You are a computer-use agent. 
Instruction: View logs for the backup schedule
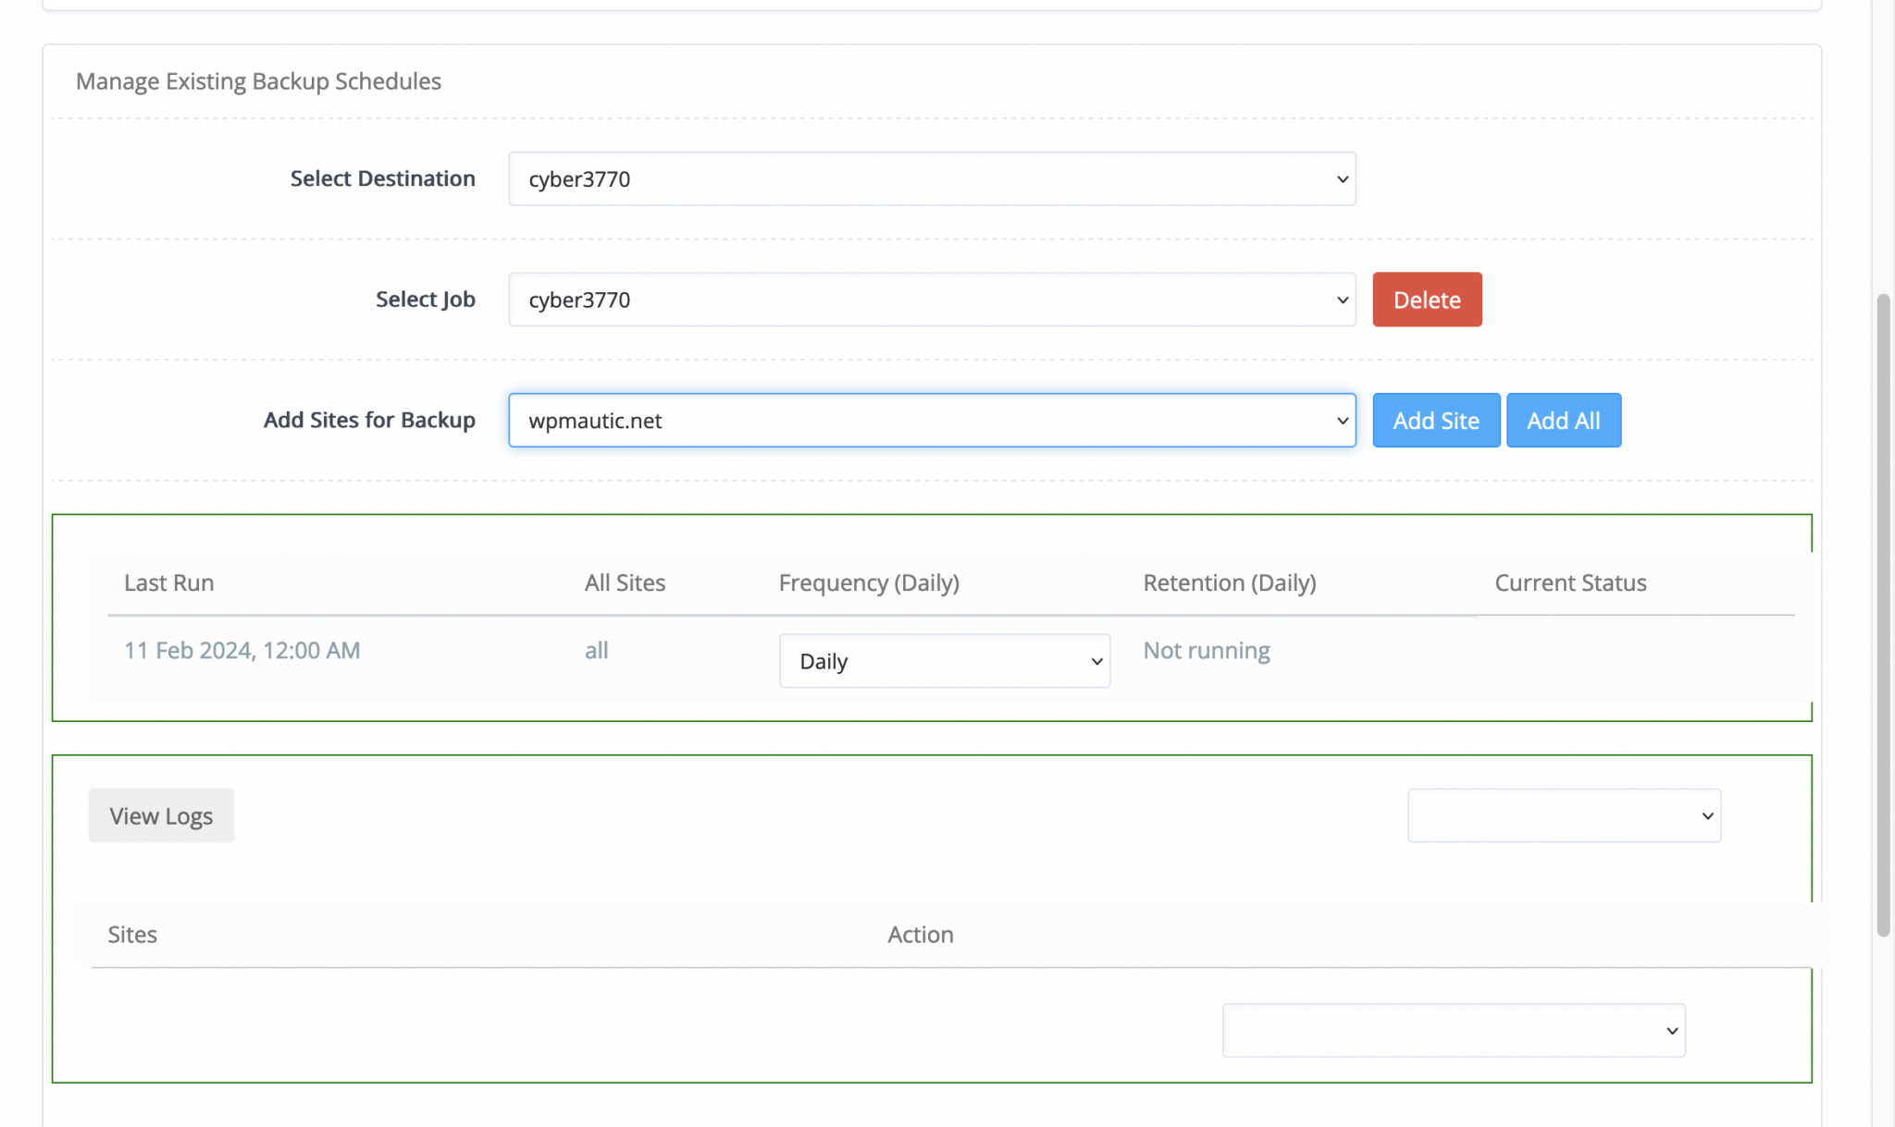(x=160, y=815)
